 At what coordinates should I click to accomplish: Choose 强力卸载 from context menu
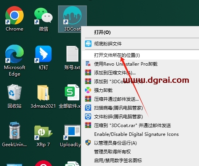140,90
